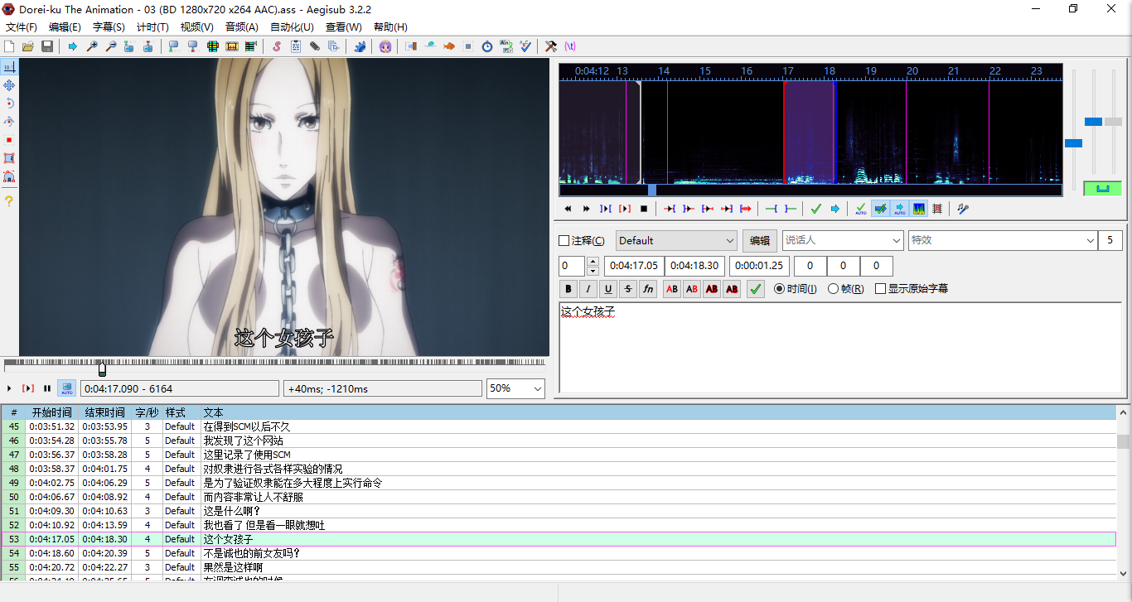Play audio selection blue brackets button
The image size is (1132, 602).
tap(605, 209)
